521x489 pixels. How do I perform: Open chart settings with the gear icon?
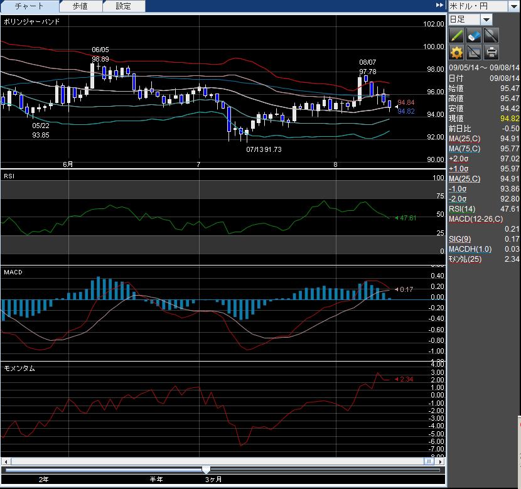[x=456, y=52]
